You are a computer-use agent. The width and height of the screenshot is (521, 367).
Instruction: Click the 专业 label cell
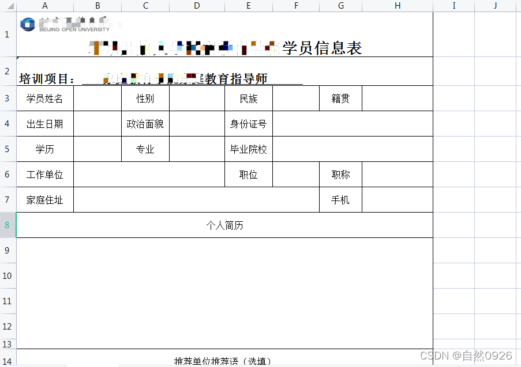tap(145, 149)
